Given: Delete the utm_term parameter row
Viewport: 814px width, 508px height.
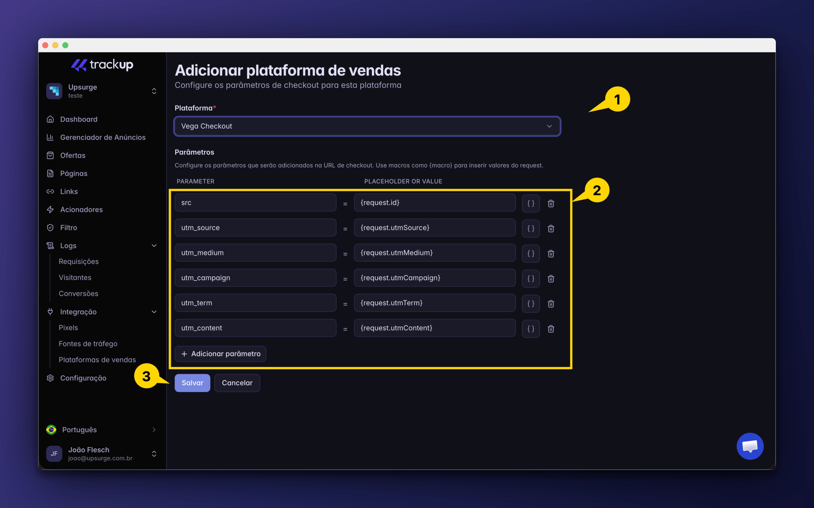Looking at the screenshot, I should point(551,304).
